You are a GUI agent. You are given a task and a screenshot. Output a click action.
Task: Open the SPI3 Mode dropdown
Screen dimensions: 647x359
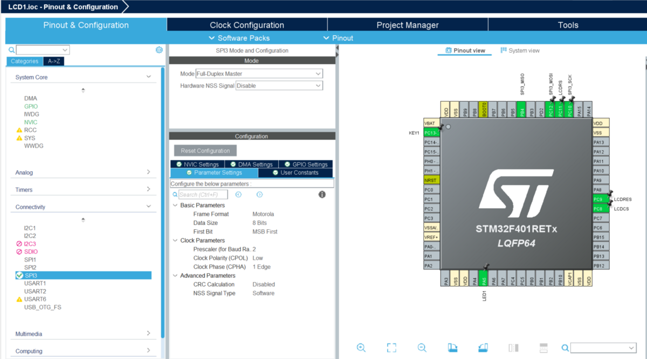pos(259,74)
